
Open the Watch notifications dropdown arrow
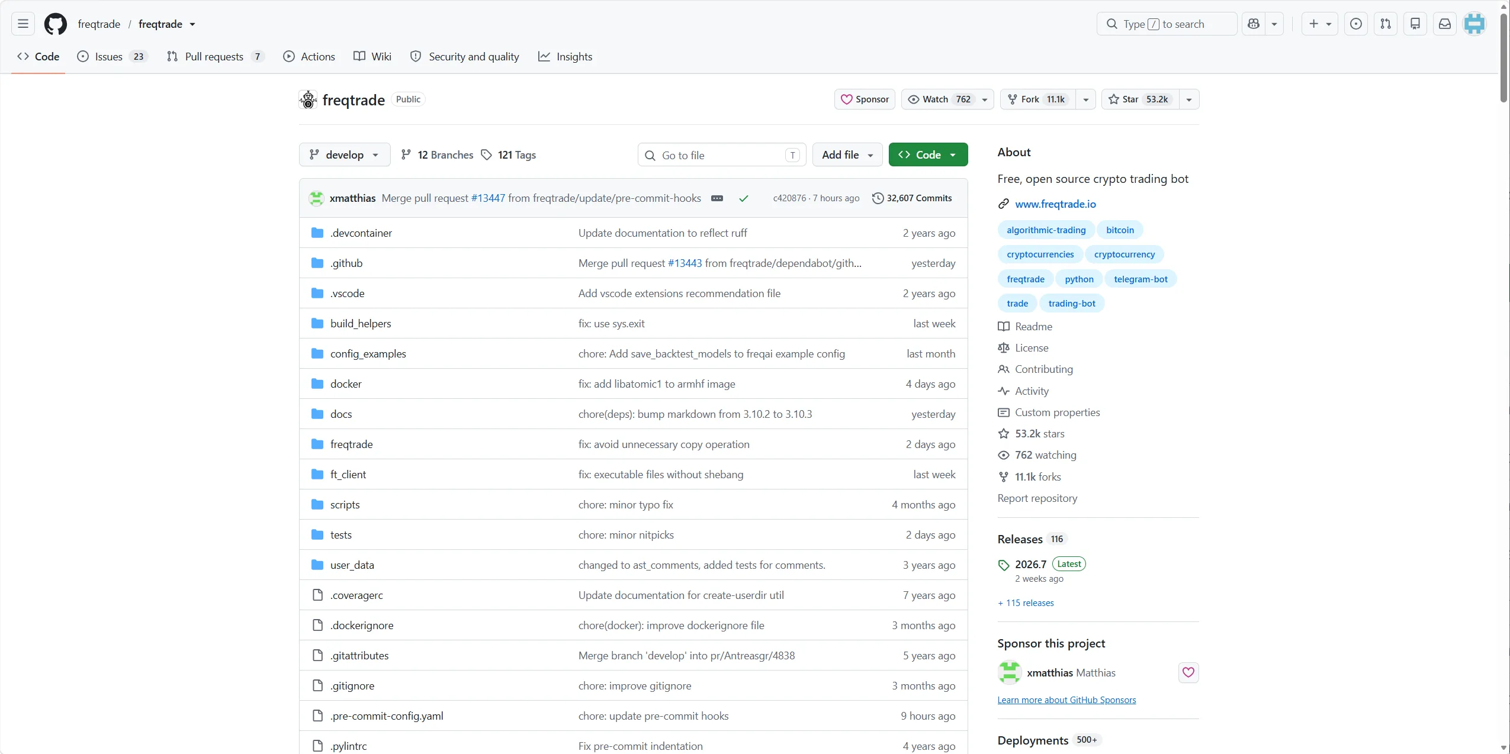[985, 99]
